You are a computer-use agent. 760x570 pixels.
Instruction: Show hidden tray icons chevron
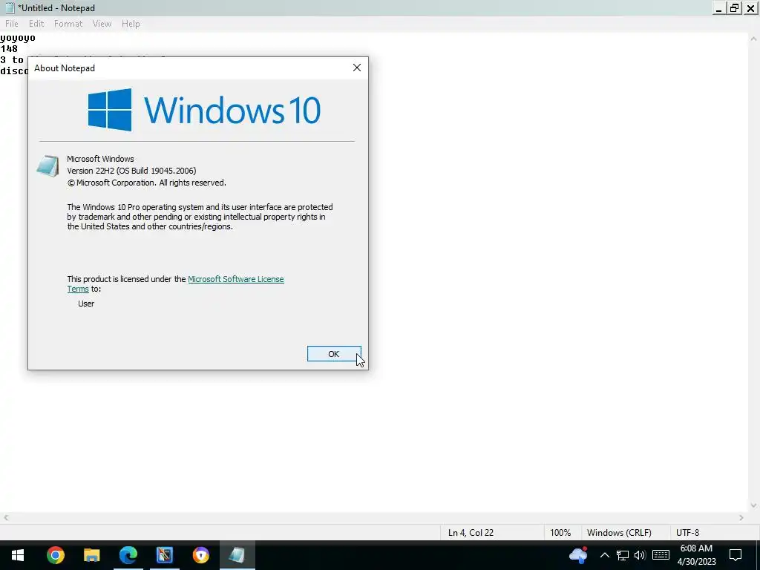[x=604, y=555]
